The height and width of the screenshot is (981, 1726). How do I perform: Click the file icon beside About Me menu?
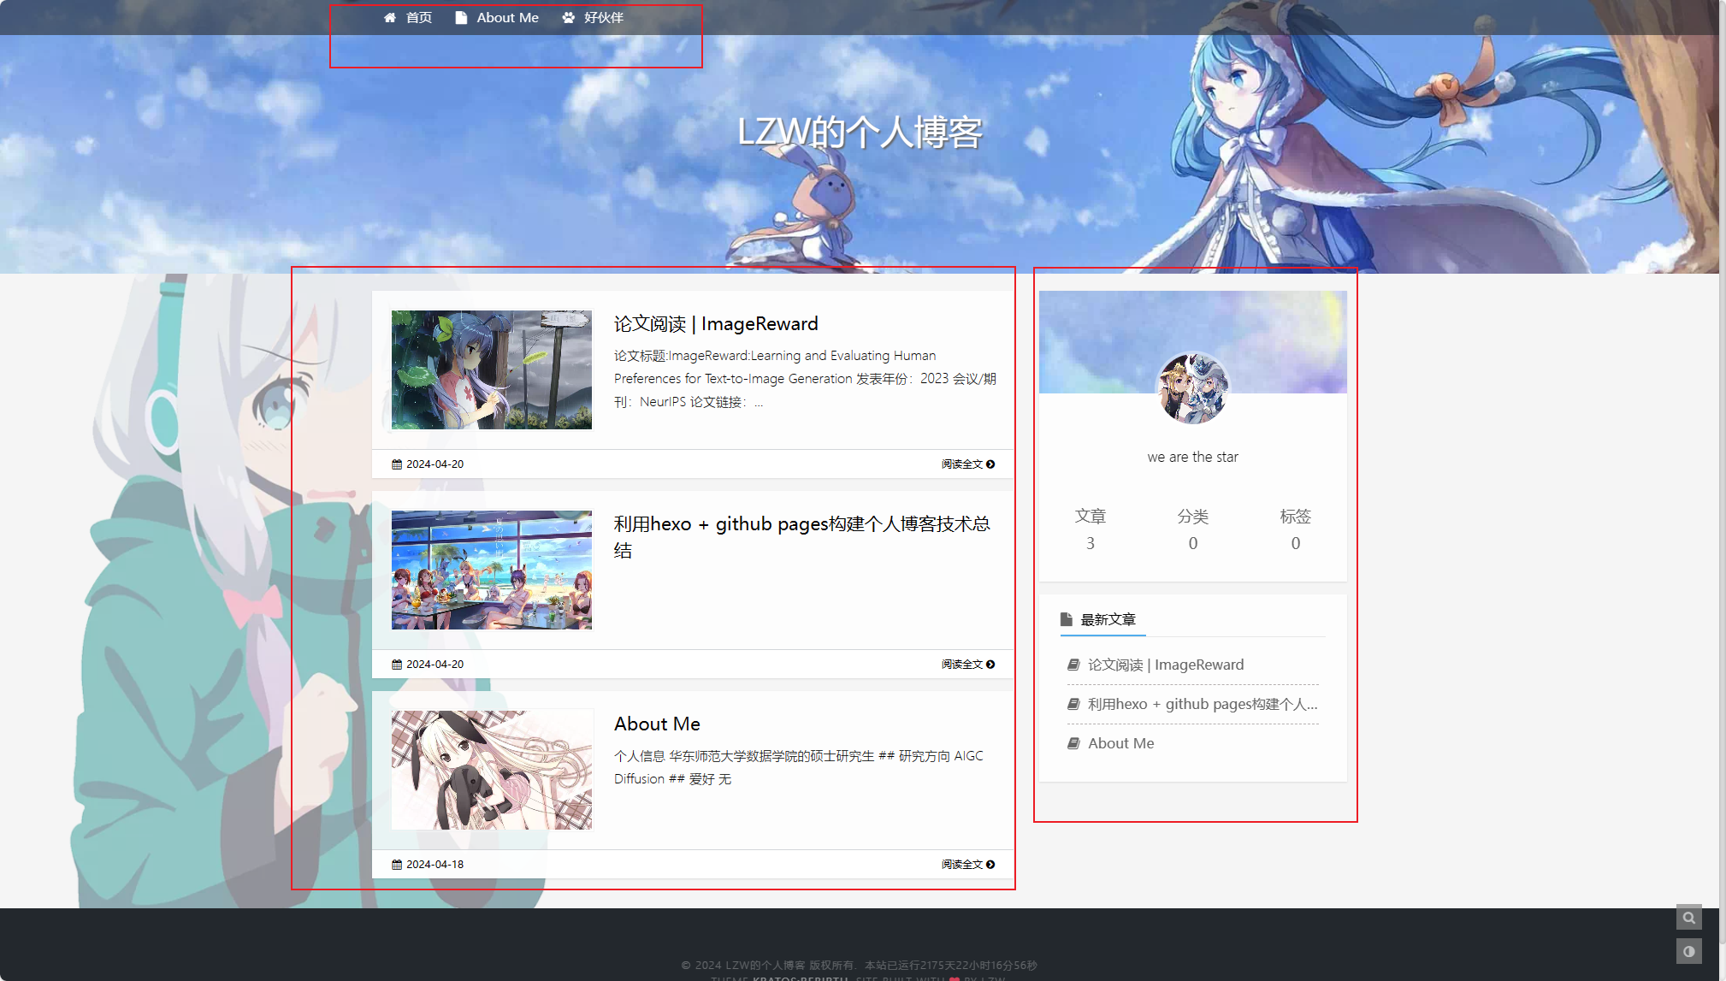[461, 18]
